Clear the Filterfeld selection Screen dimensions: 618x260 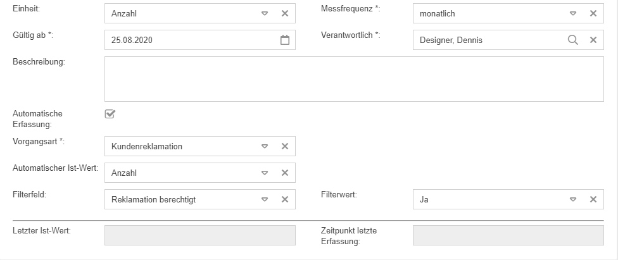[285, 199]
